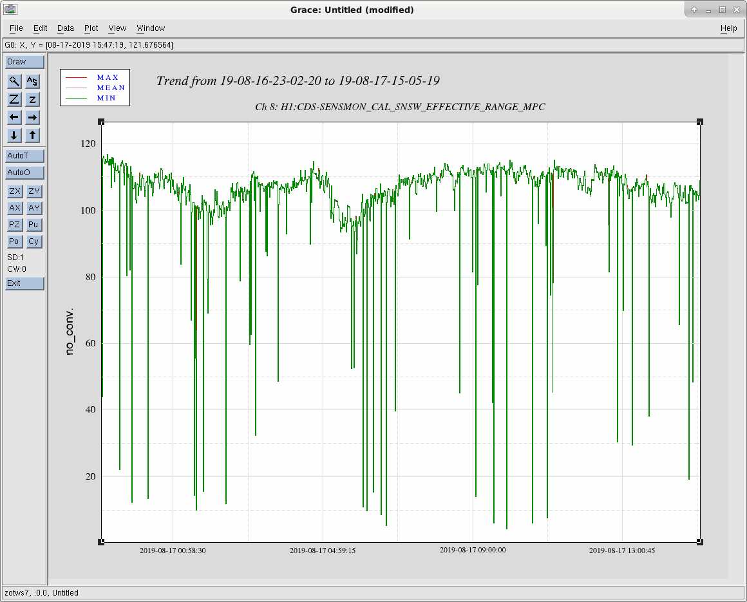Viewport: 747px width, 602px height.
Task: Click the 2019-08-17 13:00:45 tick label
Action: [621, 550]
